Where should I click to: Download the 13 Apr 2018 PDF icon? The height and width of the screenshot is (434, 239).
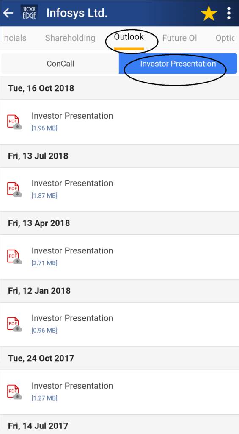pyautogui.click(x=14, y=257)
